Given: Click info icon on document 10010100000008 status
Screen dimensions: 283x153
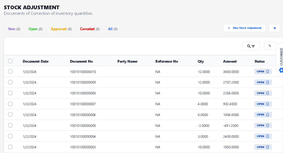Looking at the screenshot, I should tap(267, 93).
